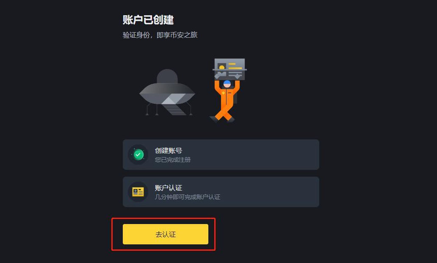Click the gray UFO spaceship illustration
Screen dimensions: 437x263
tap(167, 92)
